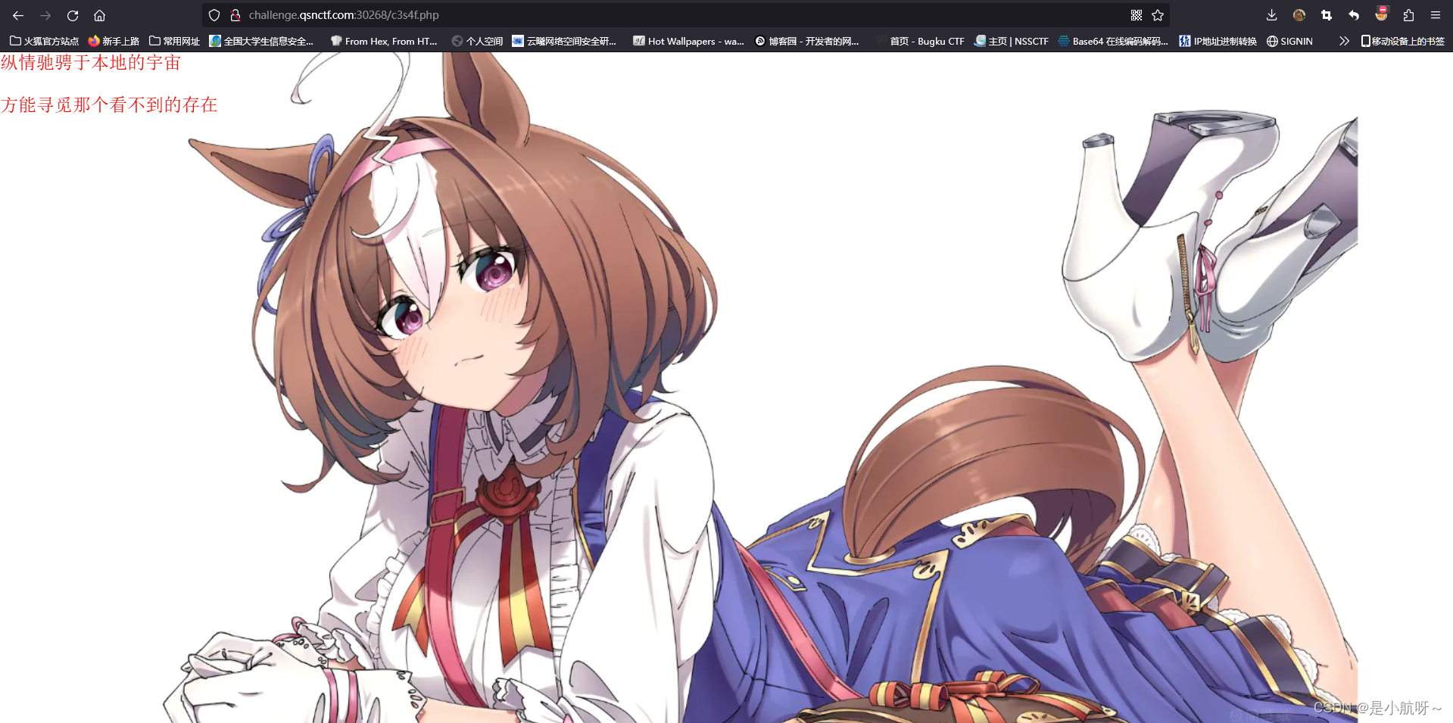This screenshot has height=723, width=1453.
Task: Show the insecure connection lock info
Action: click(235, 15)
